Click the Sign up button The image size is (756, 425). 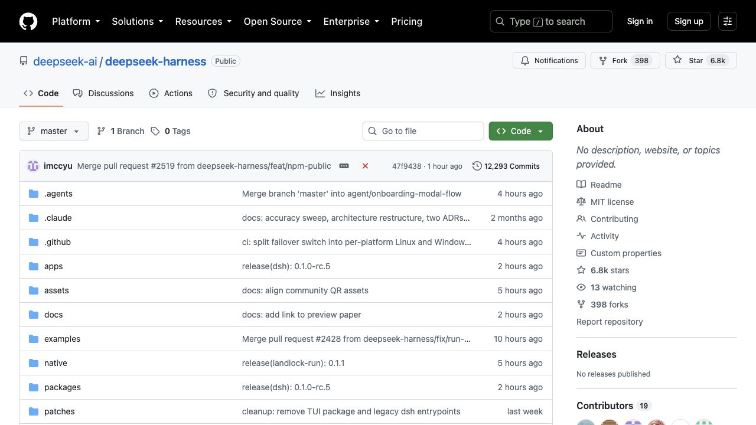coord(689,21)
